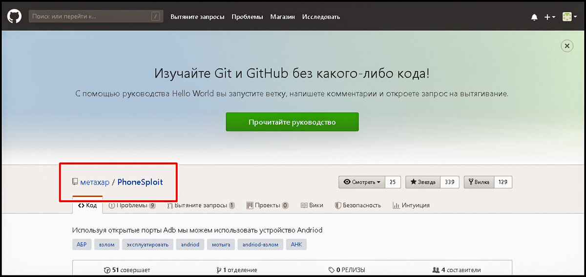The height and width of the screenshot is (277, 586).
Task: Open the 'метахар' owner link
Action: (95, 182)
